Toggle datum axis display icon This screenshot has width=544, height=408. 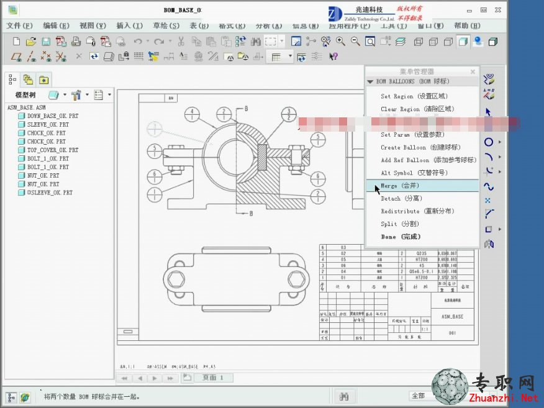click(31, 57)
